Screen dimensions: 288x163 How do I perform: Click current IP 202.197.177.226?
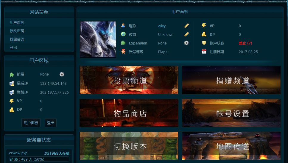[x=55, y=92]
